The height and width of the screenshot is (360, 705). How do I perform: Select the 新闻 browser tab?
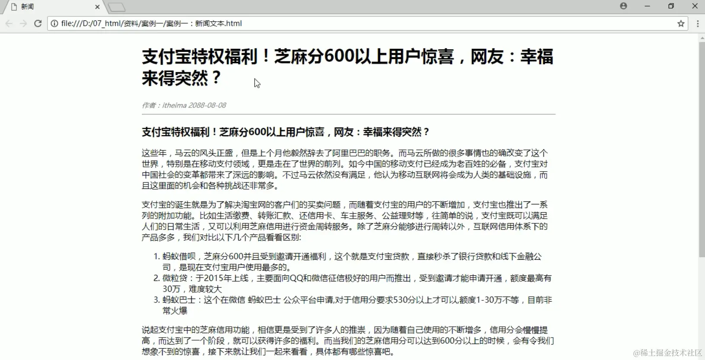tap(54, 7)
